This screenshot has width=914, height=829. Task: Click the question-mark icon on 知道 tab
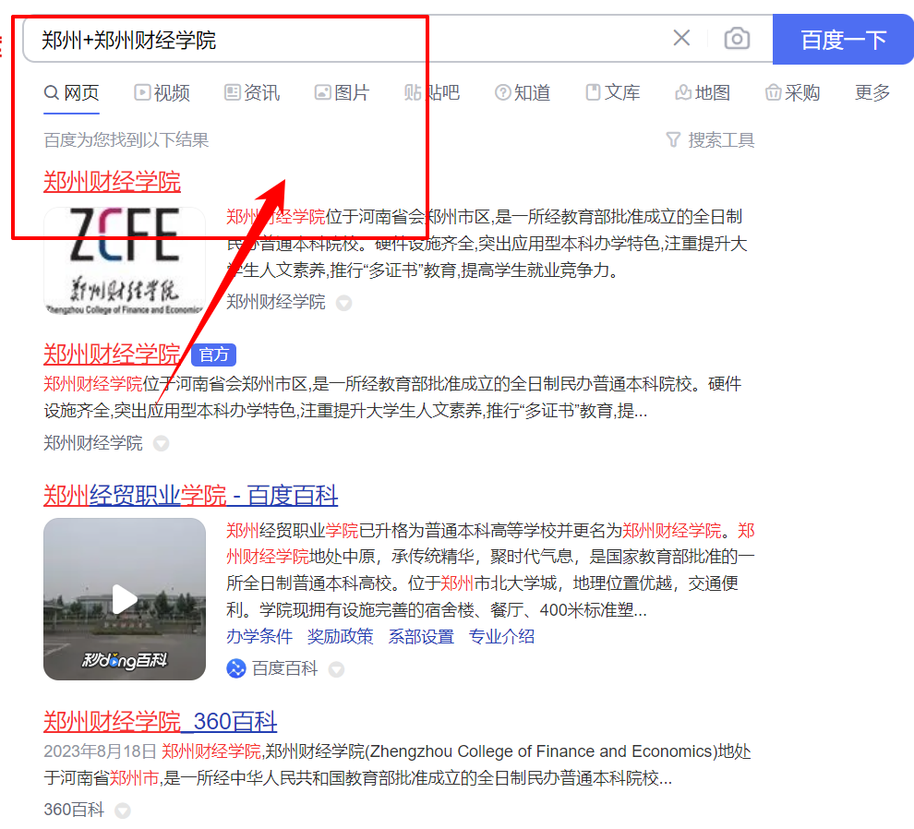pos(502,92)
